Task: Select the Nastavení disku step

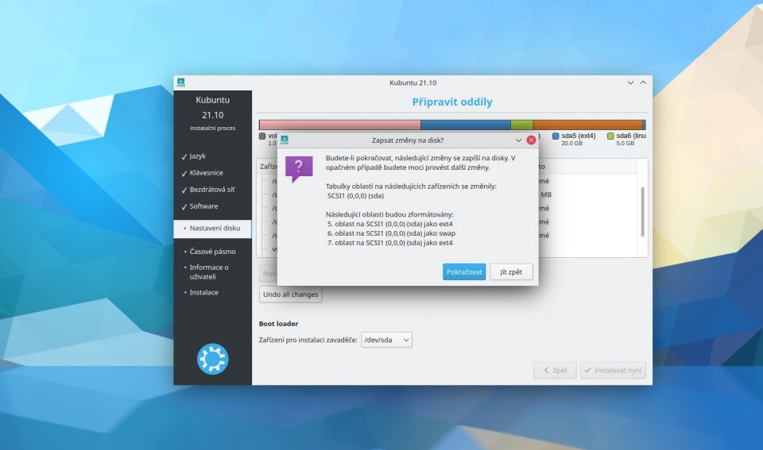Action: coord(213,229)
